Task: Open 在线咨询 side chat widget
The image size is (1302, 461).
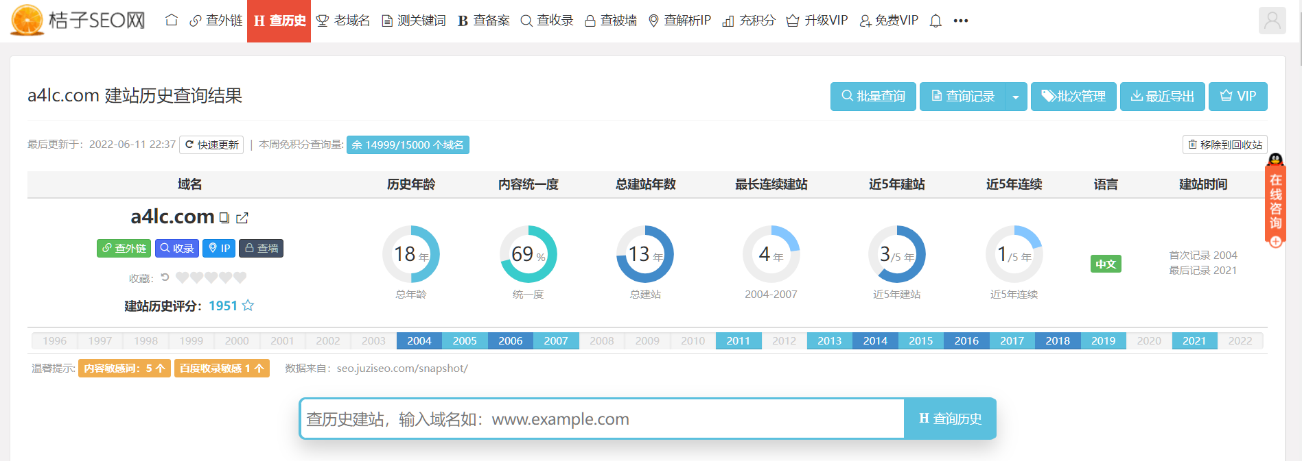Action: (x=1275, y=200)
